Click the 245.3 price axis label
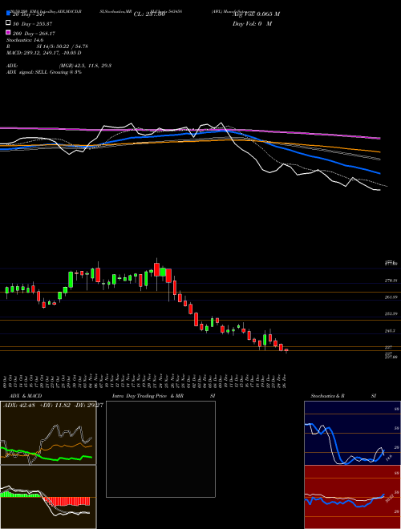Screen dimensions: 401x529 (390, 331)
